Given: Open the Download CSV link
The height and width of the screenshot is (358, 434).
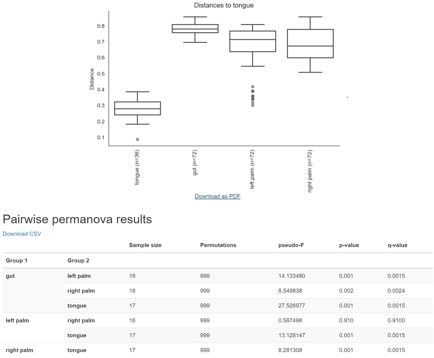Looking at the screenshot, I should tap(22, 234).
